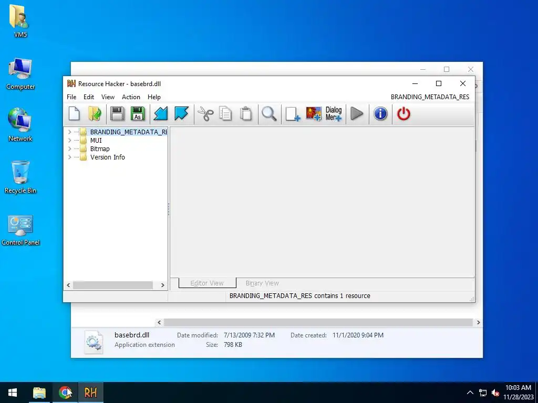Click the red power Exit icon
The width and height of the screenshot is (538, 403).
click(403, 114)
